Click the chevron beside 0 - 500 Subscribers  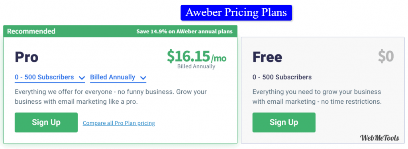(82, 77)
